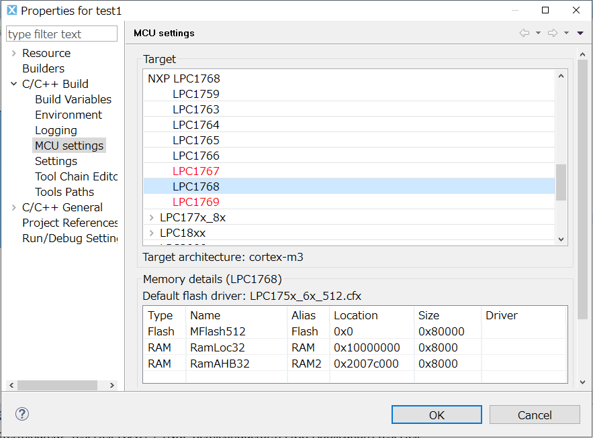The image size is (593, 438).
Task: Open the Tools Paths page
Action: click(64, 192)
